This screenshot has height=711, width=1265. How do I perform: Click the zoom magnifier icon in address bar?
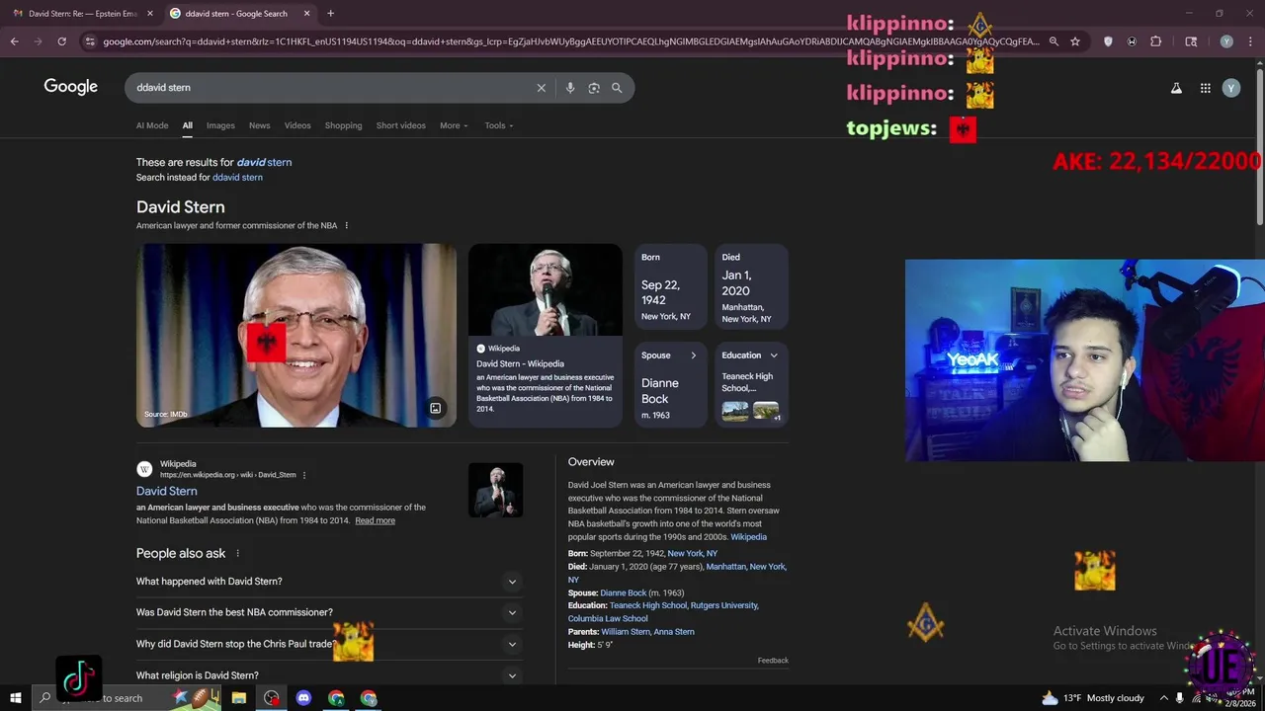click(1054, 41)
